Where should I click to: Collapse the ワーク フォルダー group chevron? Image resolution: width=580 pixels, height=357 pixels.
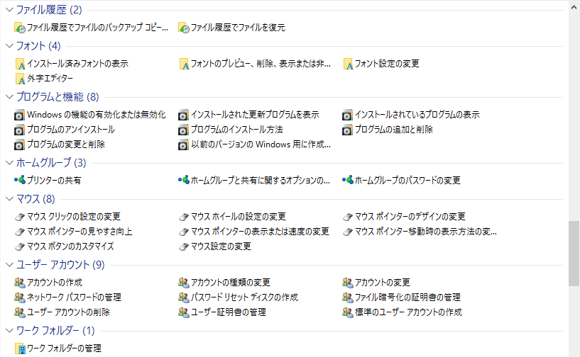coord(10,330)
